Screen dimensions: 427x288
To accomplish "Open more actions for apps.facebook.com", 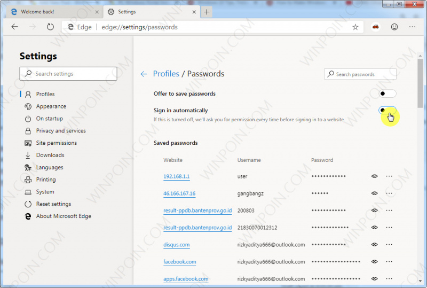I will pos(389,279).
